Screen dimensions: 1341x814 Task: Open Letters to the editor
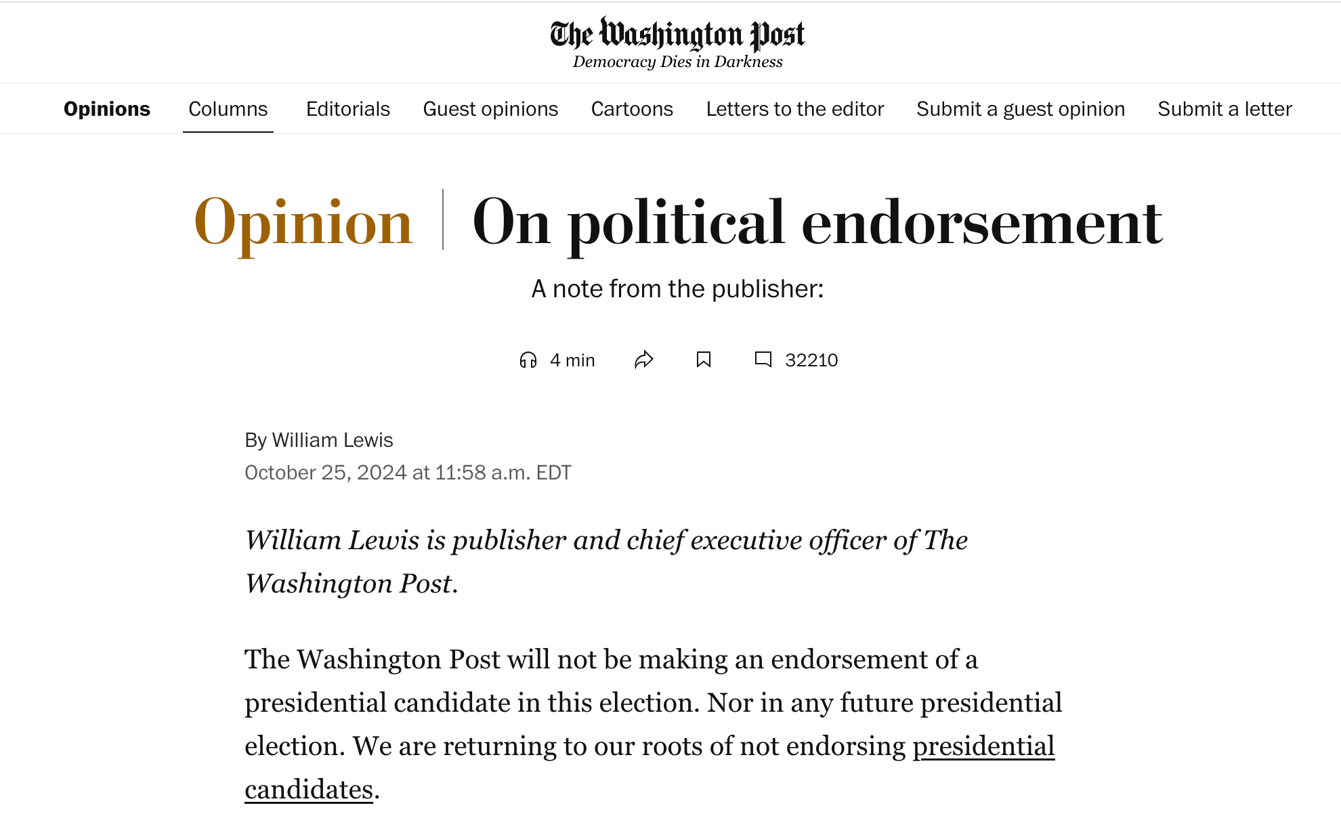795,109
